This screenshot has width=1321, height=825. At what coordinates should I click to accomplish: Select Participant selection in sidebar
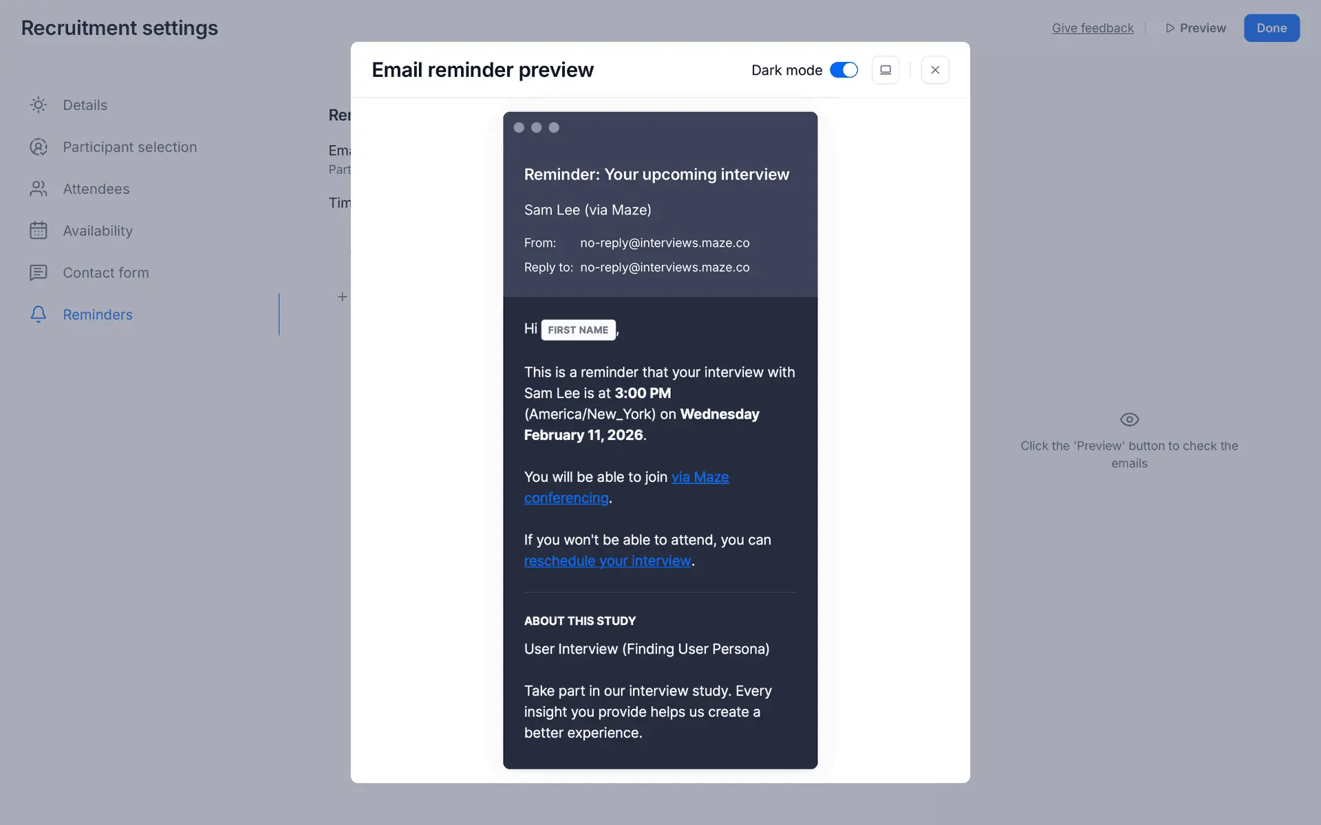pyautogui.click(x=129, y=147)
